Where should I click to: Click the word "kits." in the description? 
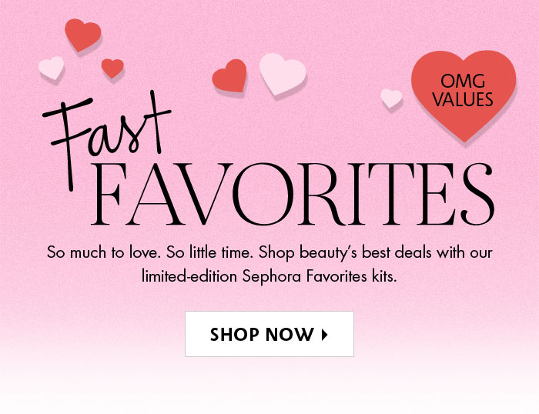(382, 276)
